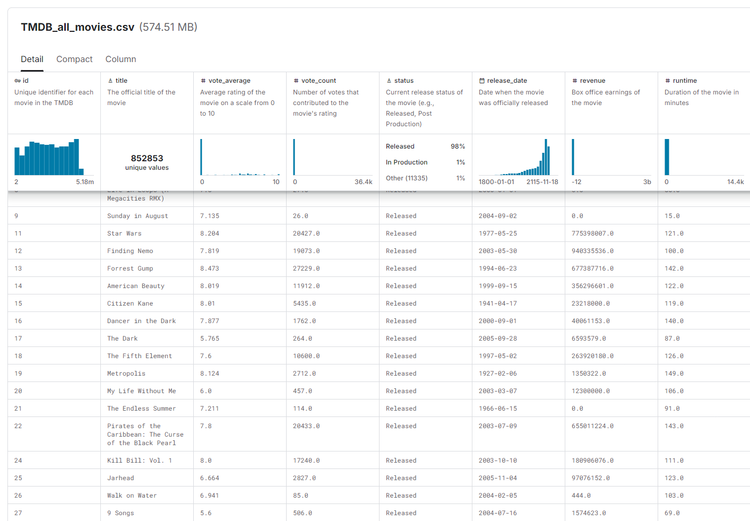Click the text-type icon beside status column
This screenshot has height=521, width=750.
[389, 81]
